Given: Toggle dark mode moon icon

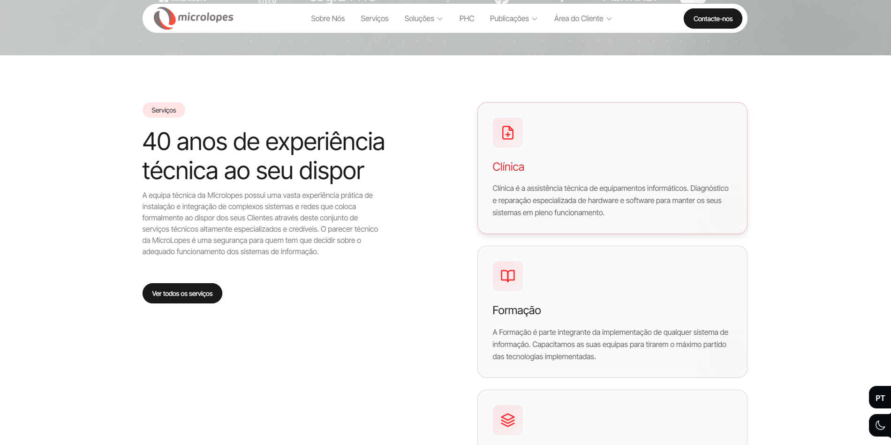Looking at the screenshot, I should (x=880, y=425).
